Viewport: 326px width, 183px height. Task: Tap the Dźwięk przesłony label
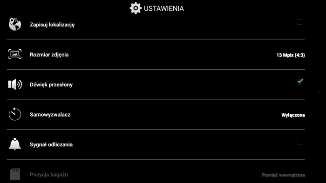coord(51,85)
